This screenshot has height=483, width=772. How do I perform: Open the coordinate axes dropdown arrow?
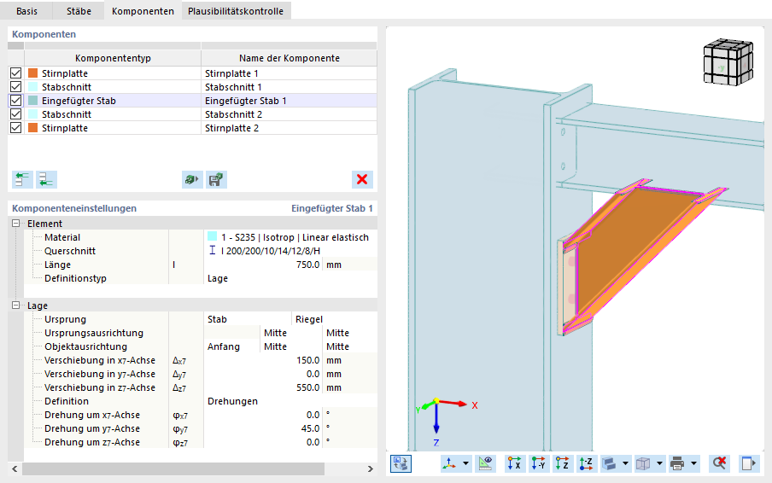point(465,463)
